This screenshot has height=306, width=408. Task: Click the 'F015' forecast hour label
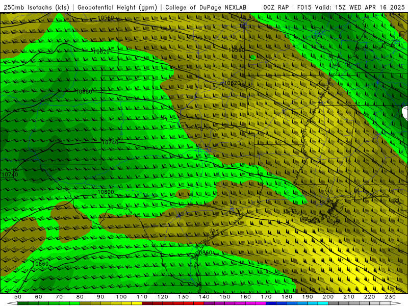click(304, 7)
